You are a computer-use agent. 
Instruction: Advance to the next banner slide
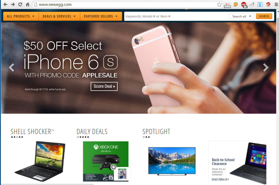pyautogui.click(x=266, y=68)
